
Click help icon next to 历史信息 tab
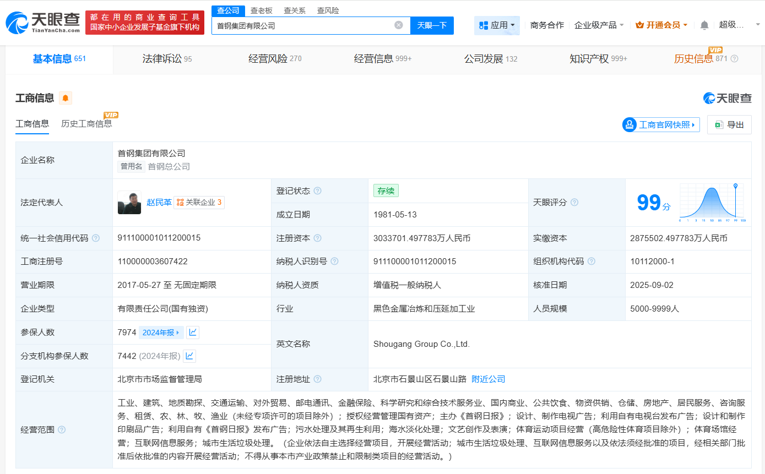tap(735, 57)
